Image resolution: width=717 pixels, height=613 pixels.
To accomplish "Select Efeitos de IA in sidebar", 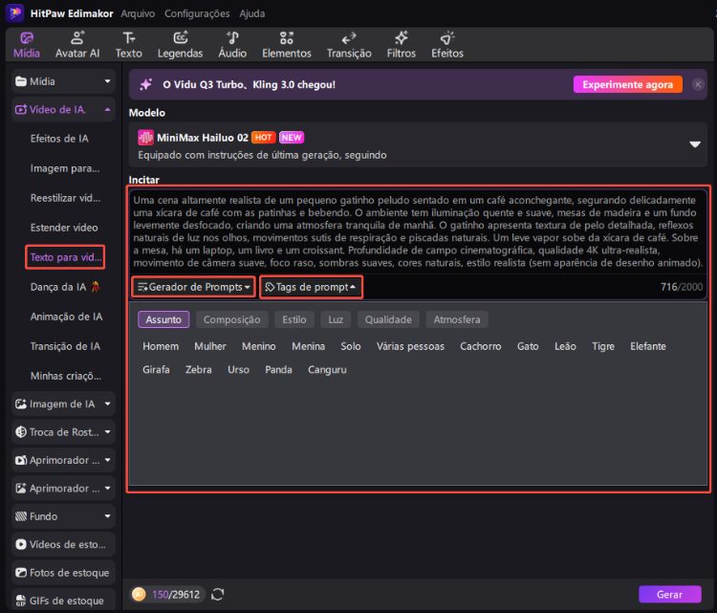I will [x=59, y=139].
